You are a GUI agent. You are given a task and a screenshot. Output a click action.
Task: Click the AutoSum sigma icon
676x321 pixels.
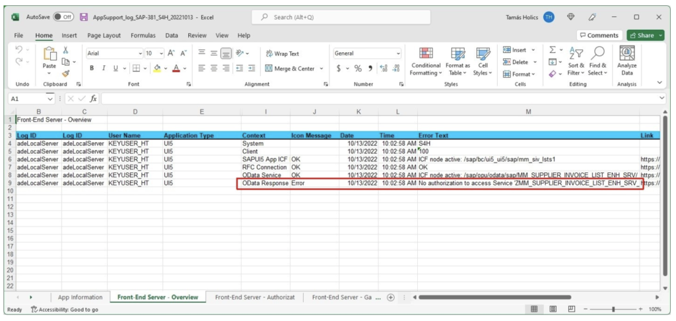click(x=553, y=50)
